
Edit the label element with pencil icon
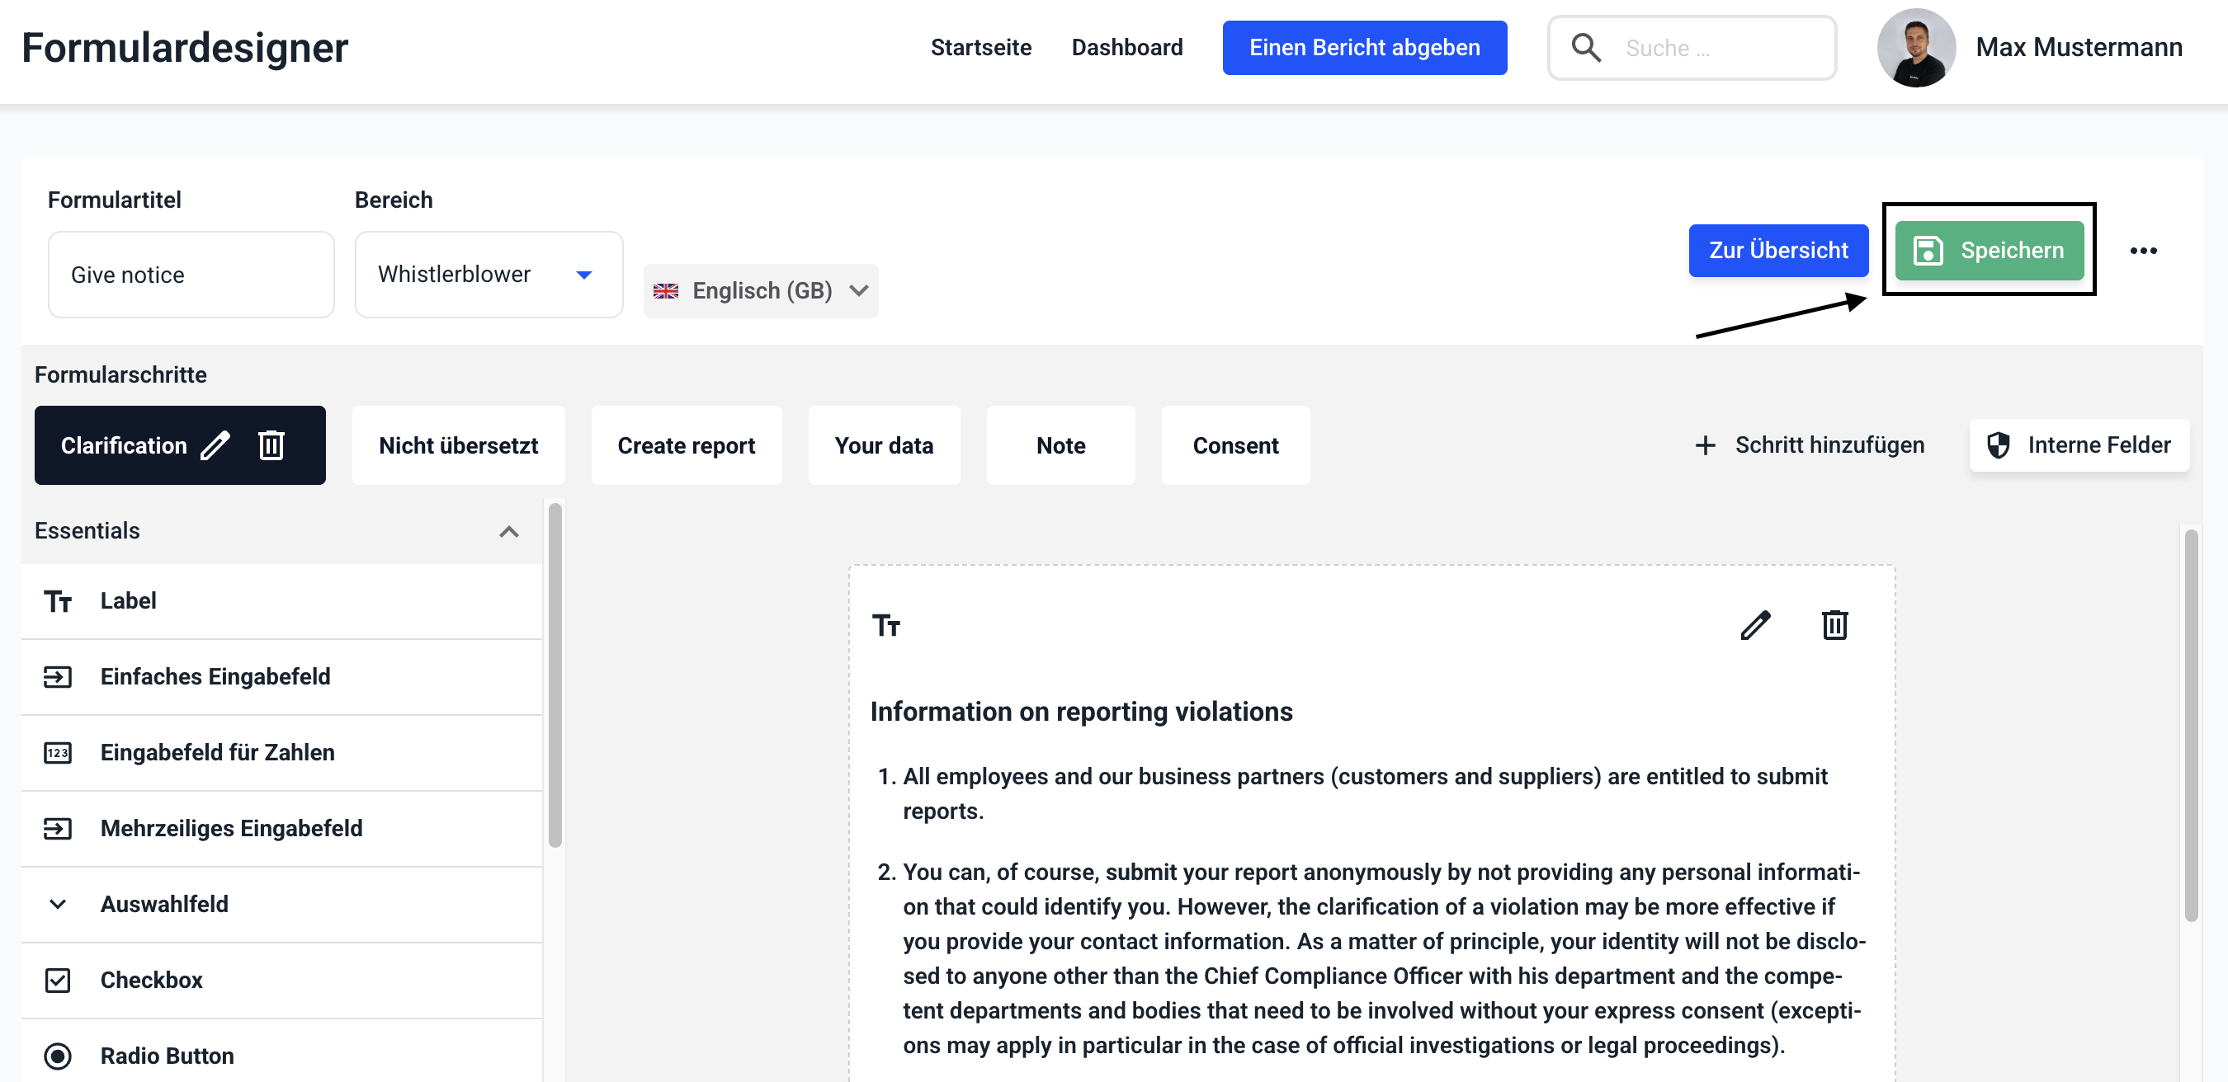[1755, 625]
